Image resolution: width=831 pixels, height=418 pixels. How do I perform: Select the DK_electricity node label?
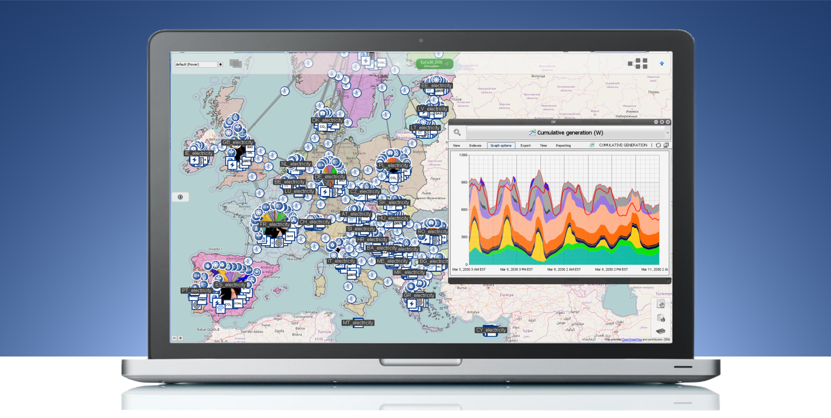coord(328,120)
